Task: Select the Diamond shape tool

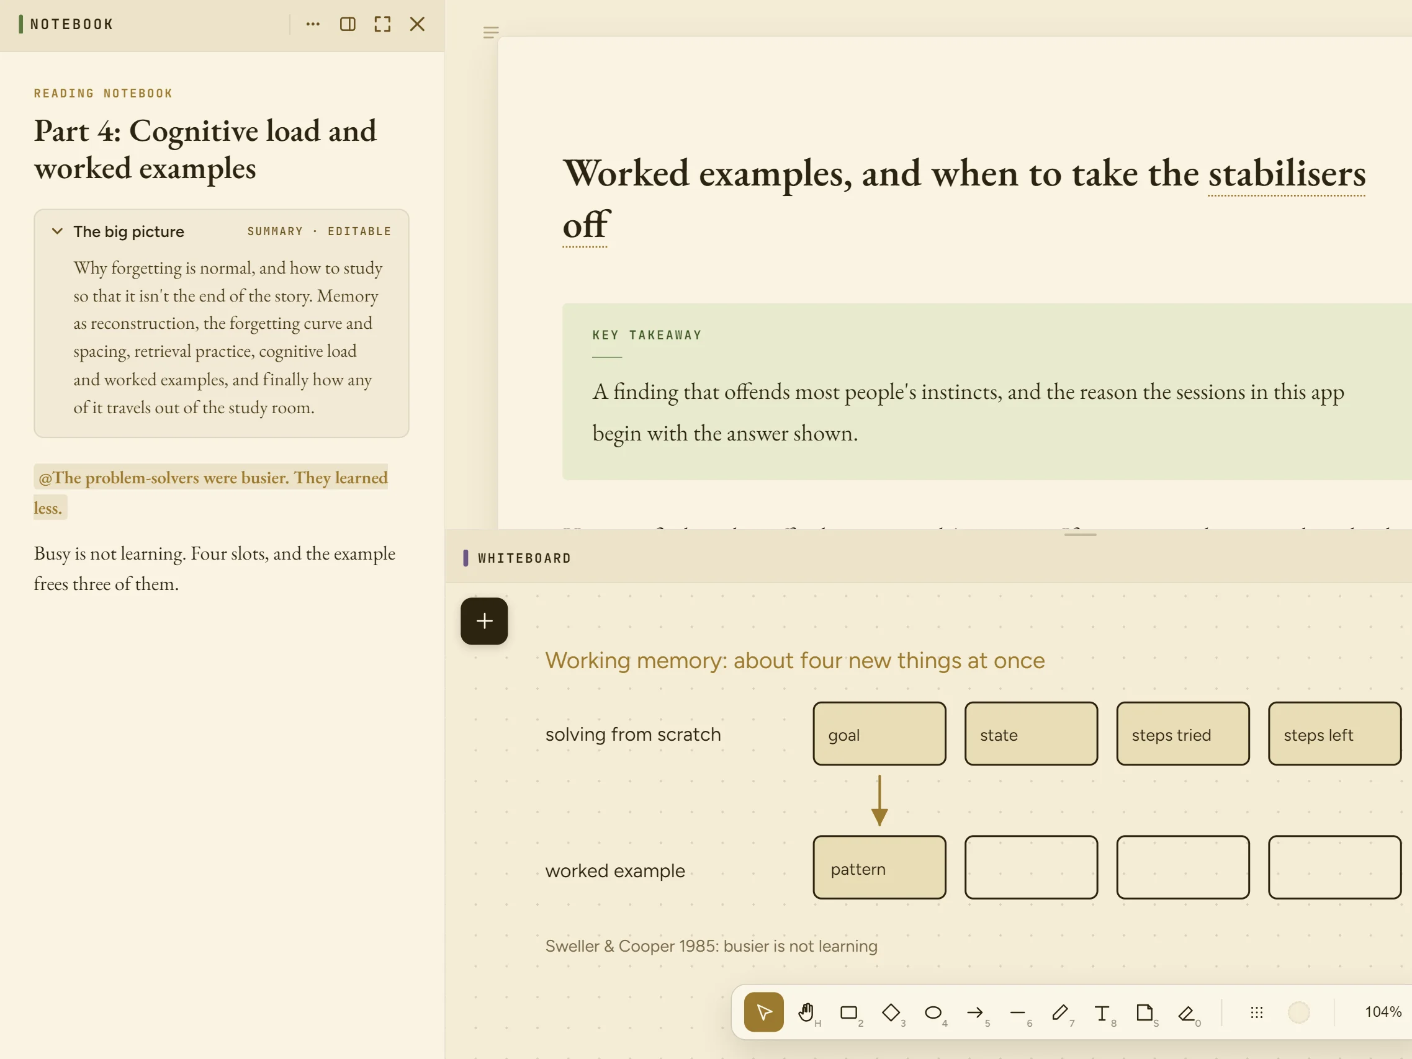Action: click(891, 1012)
